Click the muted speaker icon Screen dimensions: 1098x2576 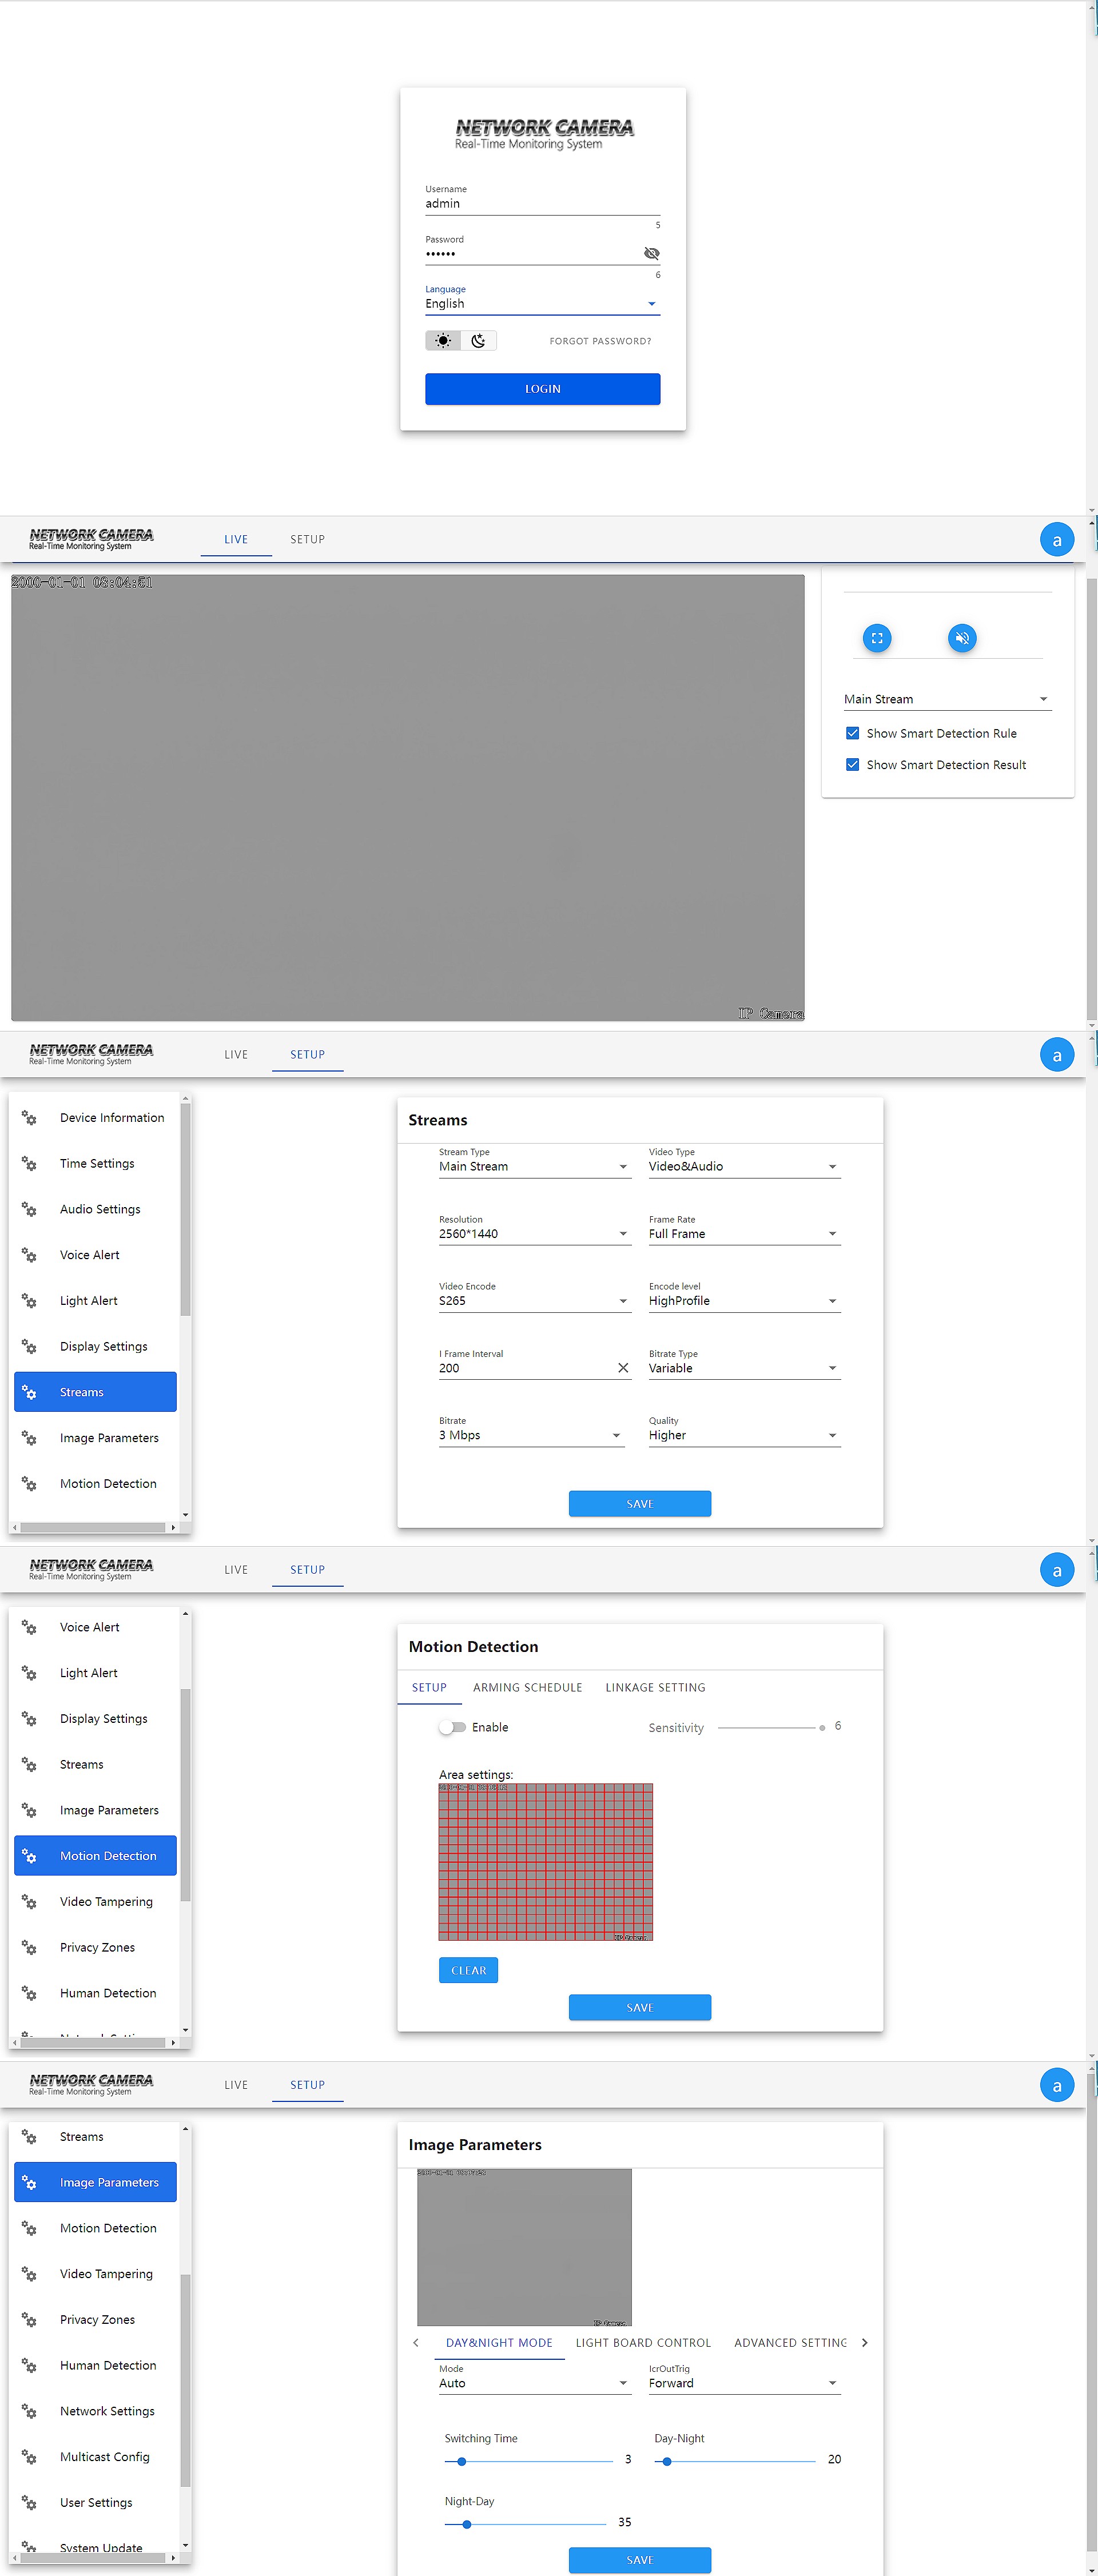[961, 638]
